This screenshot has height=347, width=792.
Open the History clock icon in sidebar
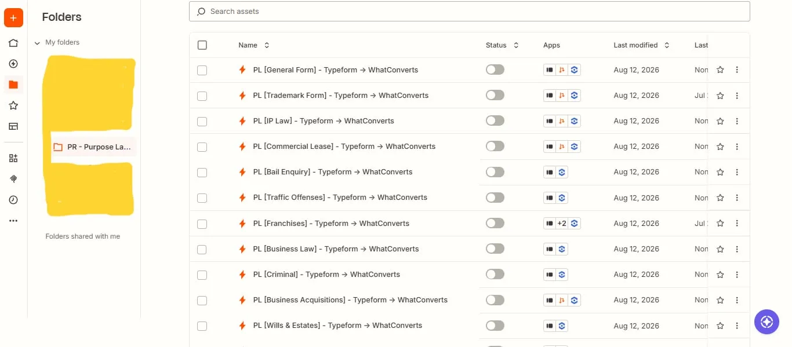pos(13,200)
